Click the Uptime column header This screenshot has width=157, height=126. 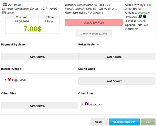tap(49, 17)
